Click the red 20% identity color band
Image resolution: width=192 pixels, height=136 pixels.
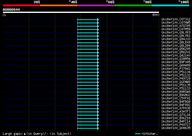[22, 5]
